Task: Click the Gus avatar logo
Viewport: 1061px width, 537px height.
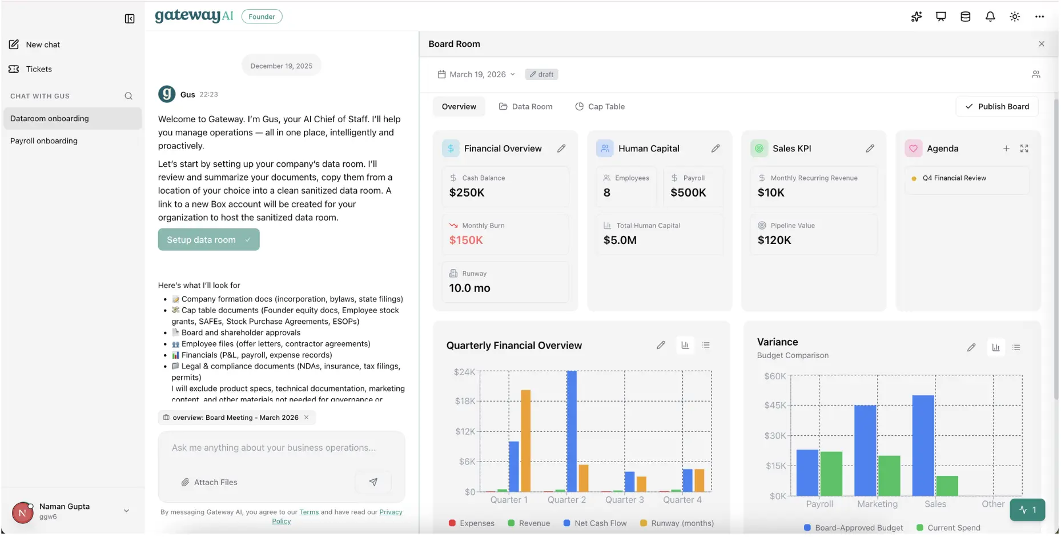Action: pos(167,94)
